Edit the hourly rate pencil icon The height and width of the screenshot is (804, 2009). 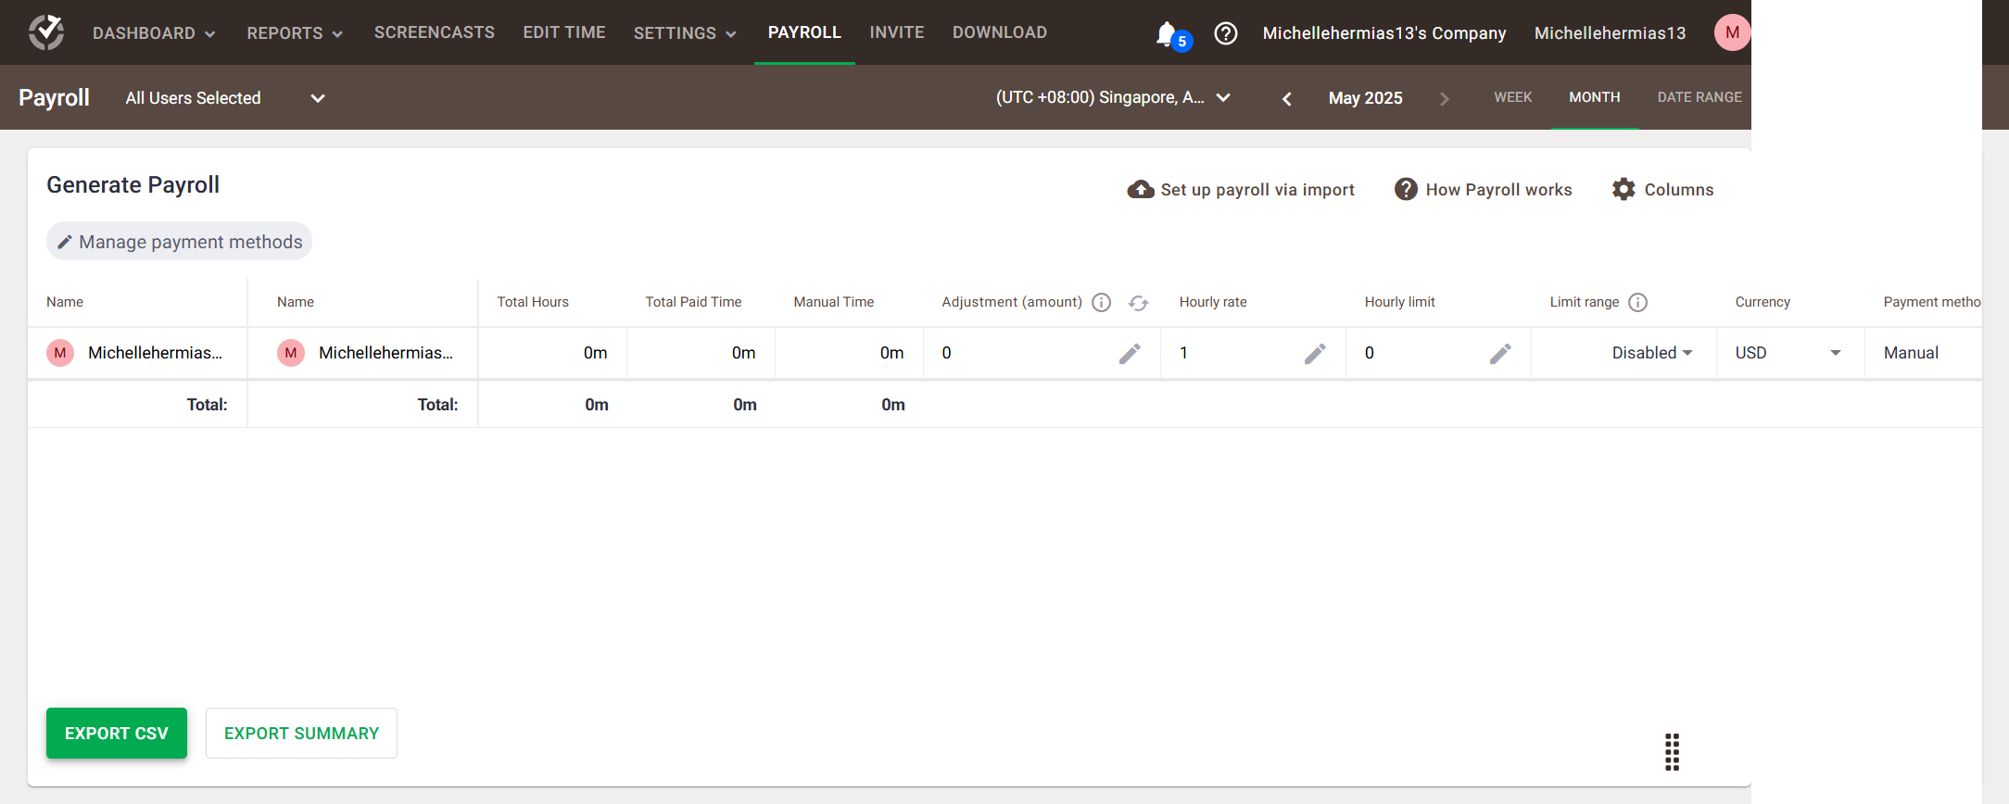tap(1315, 353)
